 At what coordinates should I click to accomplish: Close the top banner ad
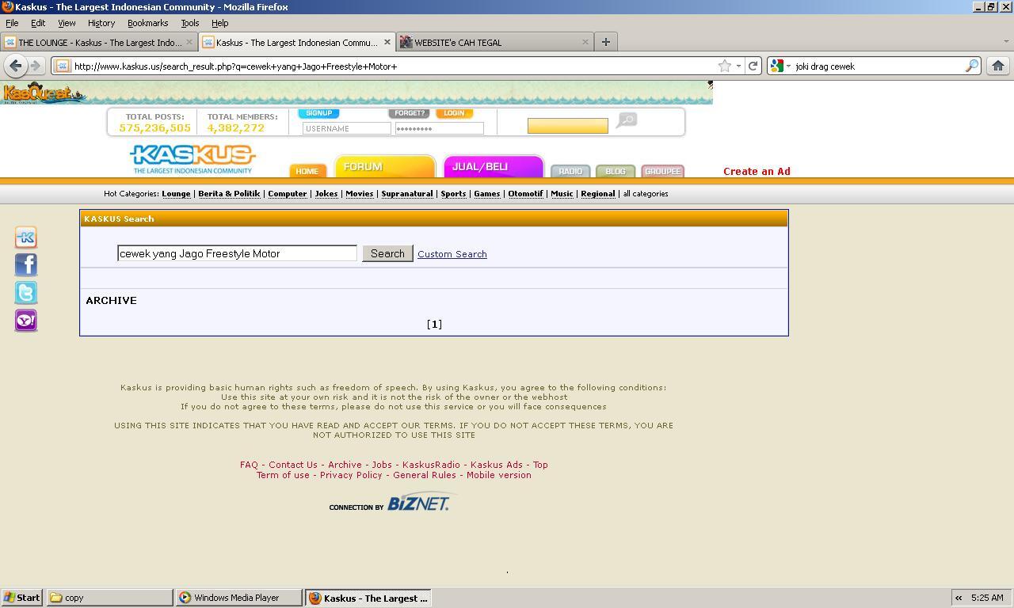coord(710,84)
